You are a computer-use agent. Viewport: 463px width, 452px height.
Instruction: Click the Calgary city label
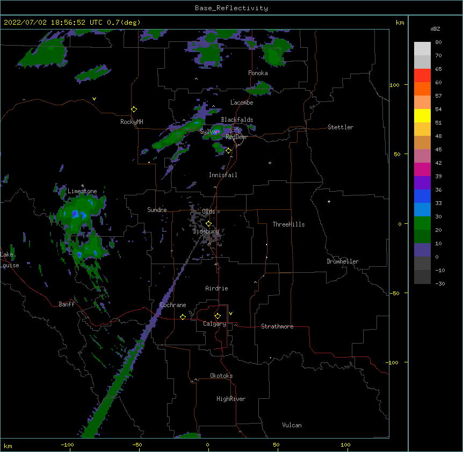point(214,324)
